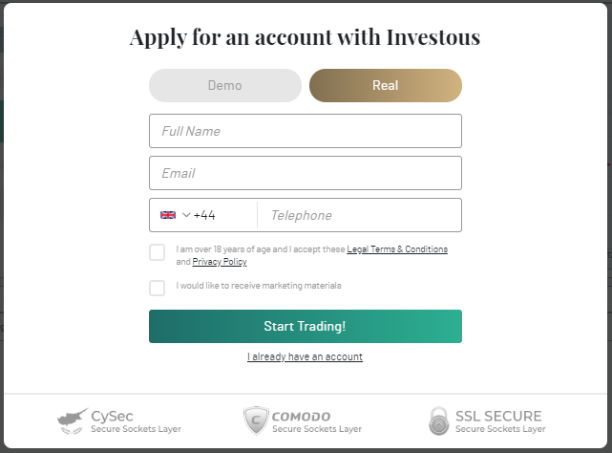
Task: Click the UK flag icon
Action: pyautogui.click(x=168, y=215)
